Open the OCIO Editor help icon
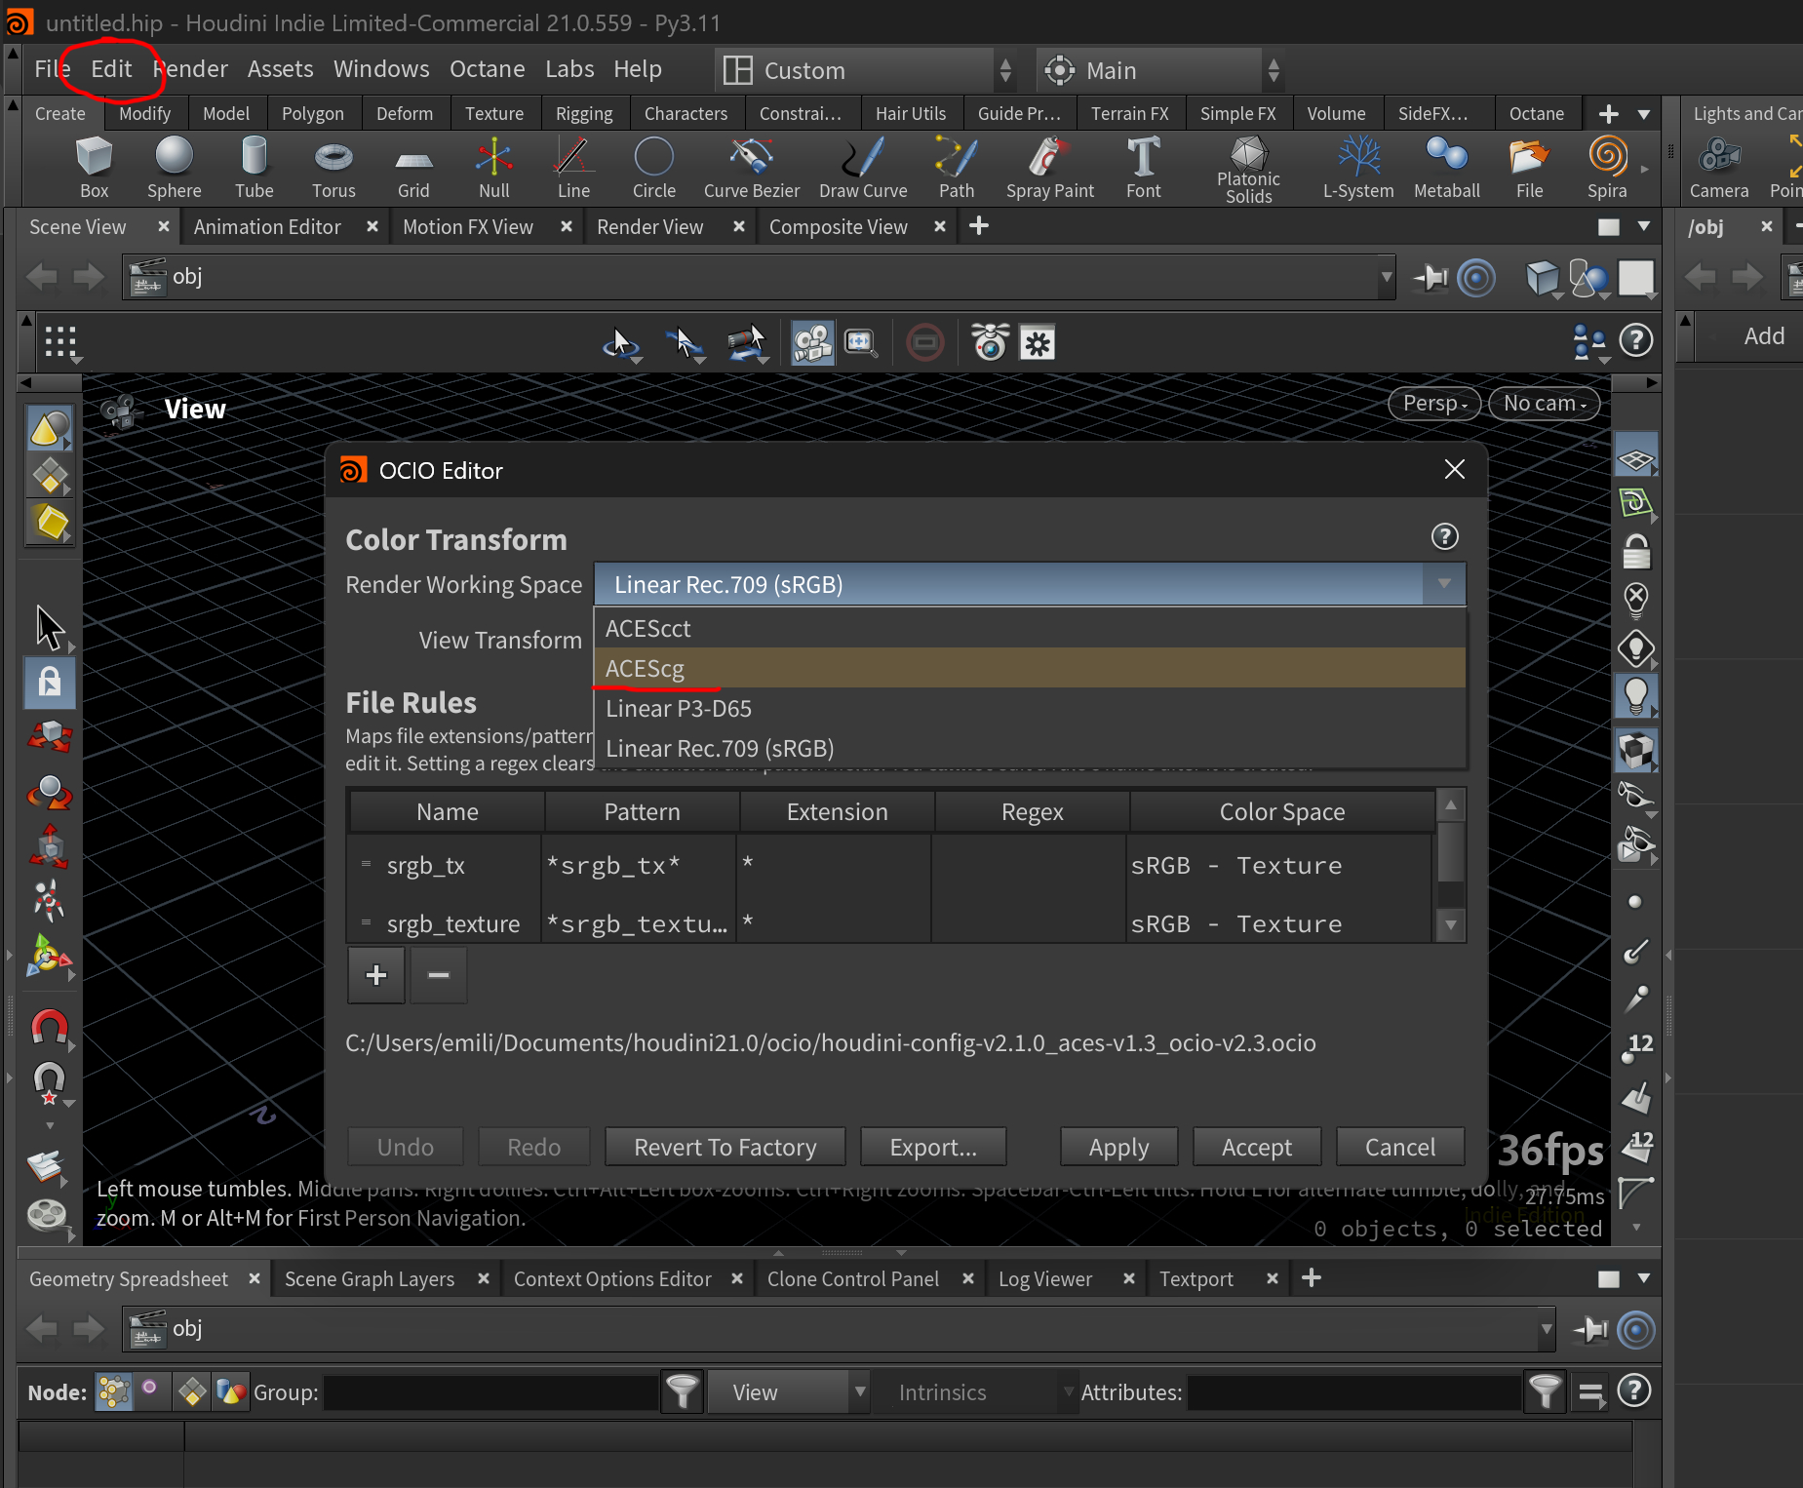Image resolution: width=1803 pixels, height=1488 pixels. pyautogui.click(x=1444, y=536)
